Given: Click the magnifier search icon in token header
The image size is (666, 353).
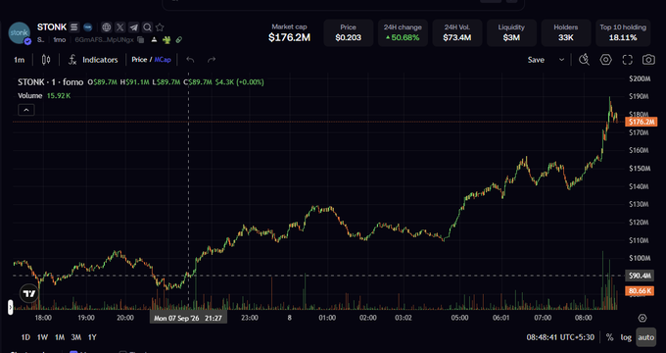Looking at the screenshot, I should click(147, 27).
